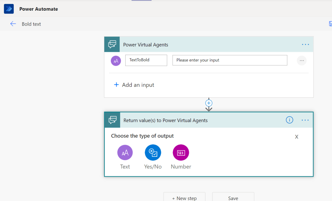Insert a step with the plus connector
Viewport: 332px width, 201px height.
tap(209, 103)
